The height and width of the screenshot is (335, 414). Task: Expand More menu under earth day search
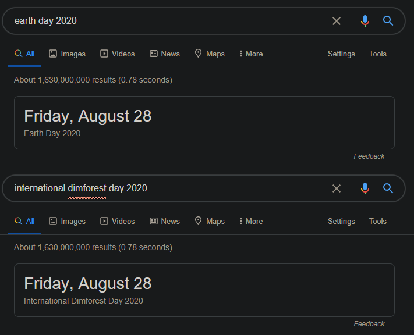pos(251,54)
